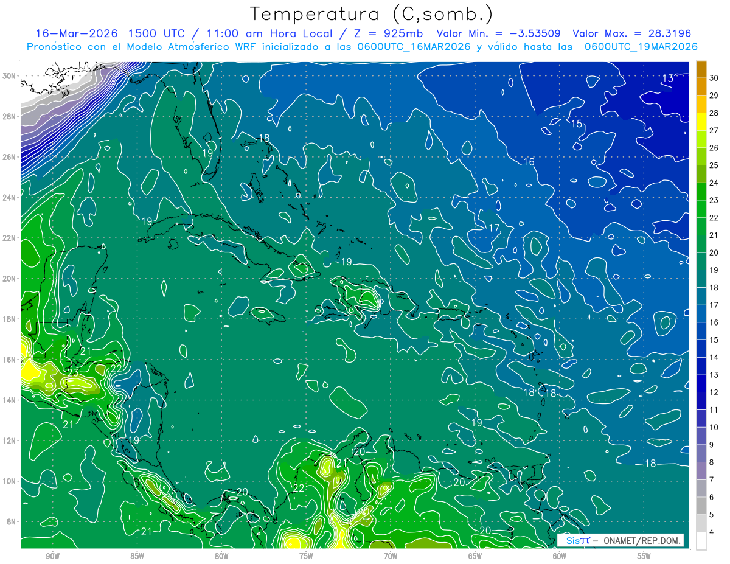Click the color bar's '25' scale label

714,165
